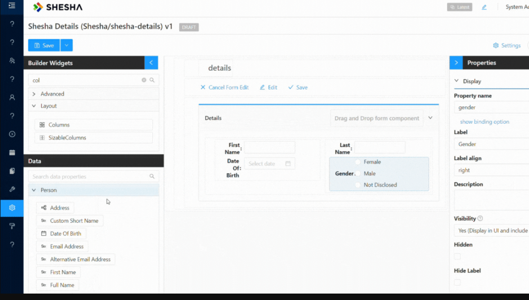Click the search icon in Data properties

pyautogui.click(x=152, y=176)
